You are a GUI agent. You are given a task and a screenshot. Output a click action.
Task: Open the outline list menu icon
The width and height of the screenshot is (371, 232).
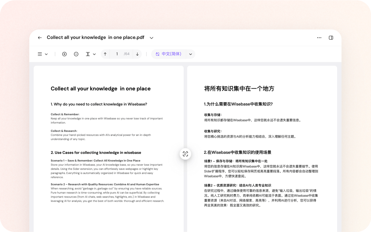coord(40,54)
